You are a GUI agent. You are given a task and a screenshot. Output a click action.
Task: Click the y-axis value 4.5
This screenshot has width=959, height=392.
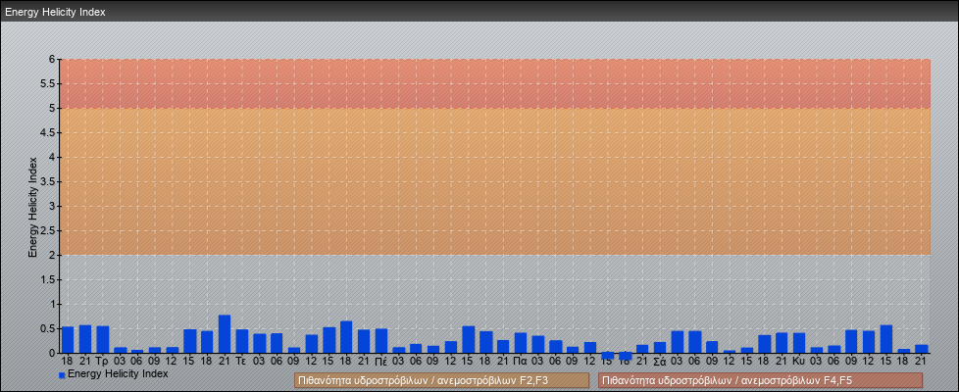pos(48,132)
